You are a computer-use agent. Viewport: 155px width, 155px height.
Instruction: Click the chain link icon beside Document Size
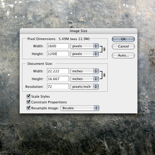click(x=104, y=75)
